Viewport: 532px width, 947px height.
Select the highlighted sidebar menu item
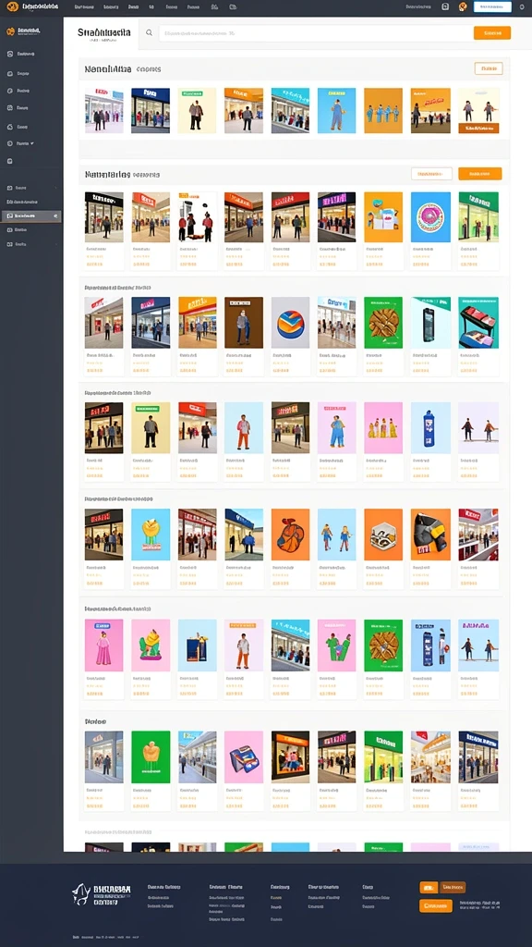click(30, 215)
